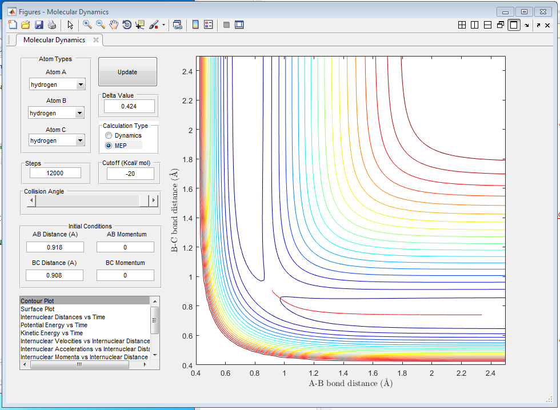The image size is (560, 410).
Task: Enable the Data Cursor tool
Action: click(x=140, y=25)
